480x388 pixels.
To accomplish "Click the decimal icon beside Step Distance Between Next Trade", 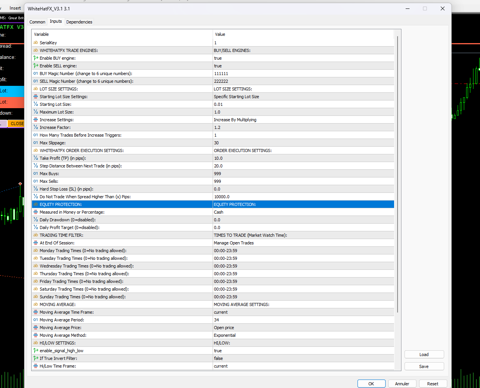I will pos(35,166).
